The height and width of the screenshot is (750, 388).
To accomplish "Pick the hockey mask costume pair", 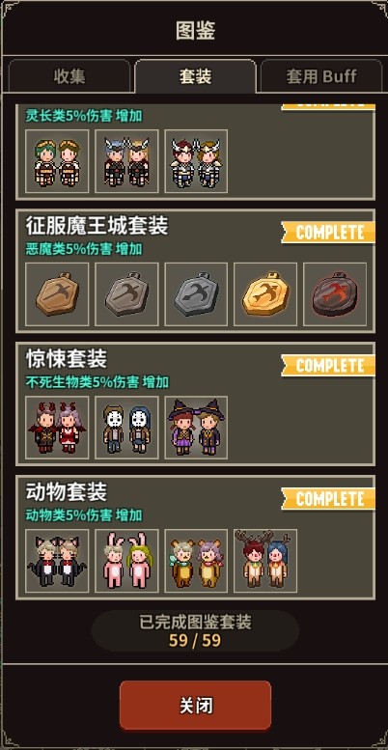I will (126, 428).
